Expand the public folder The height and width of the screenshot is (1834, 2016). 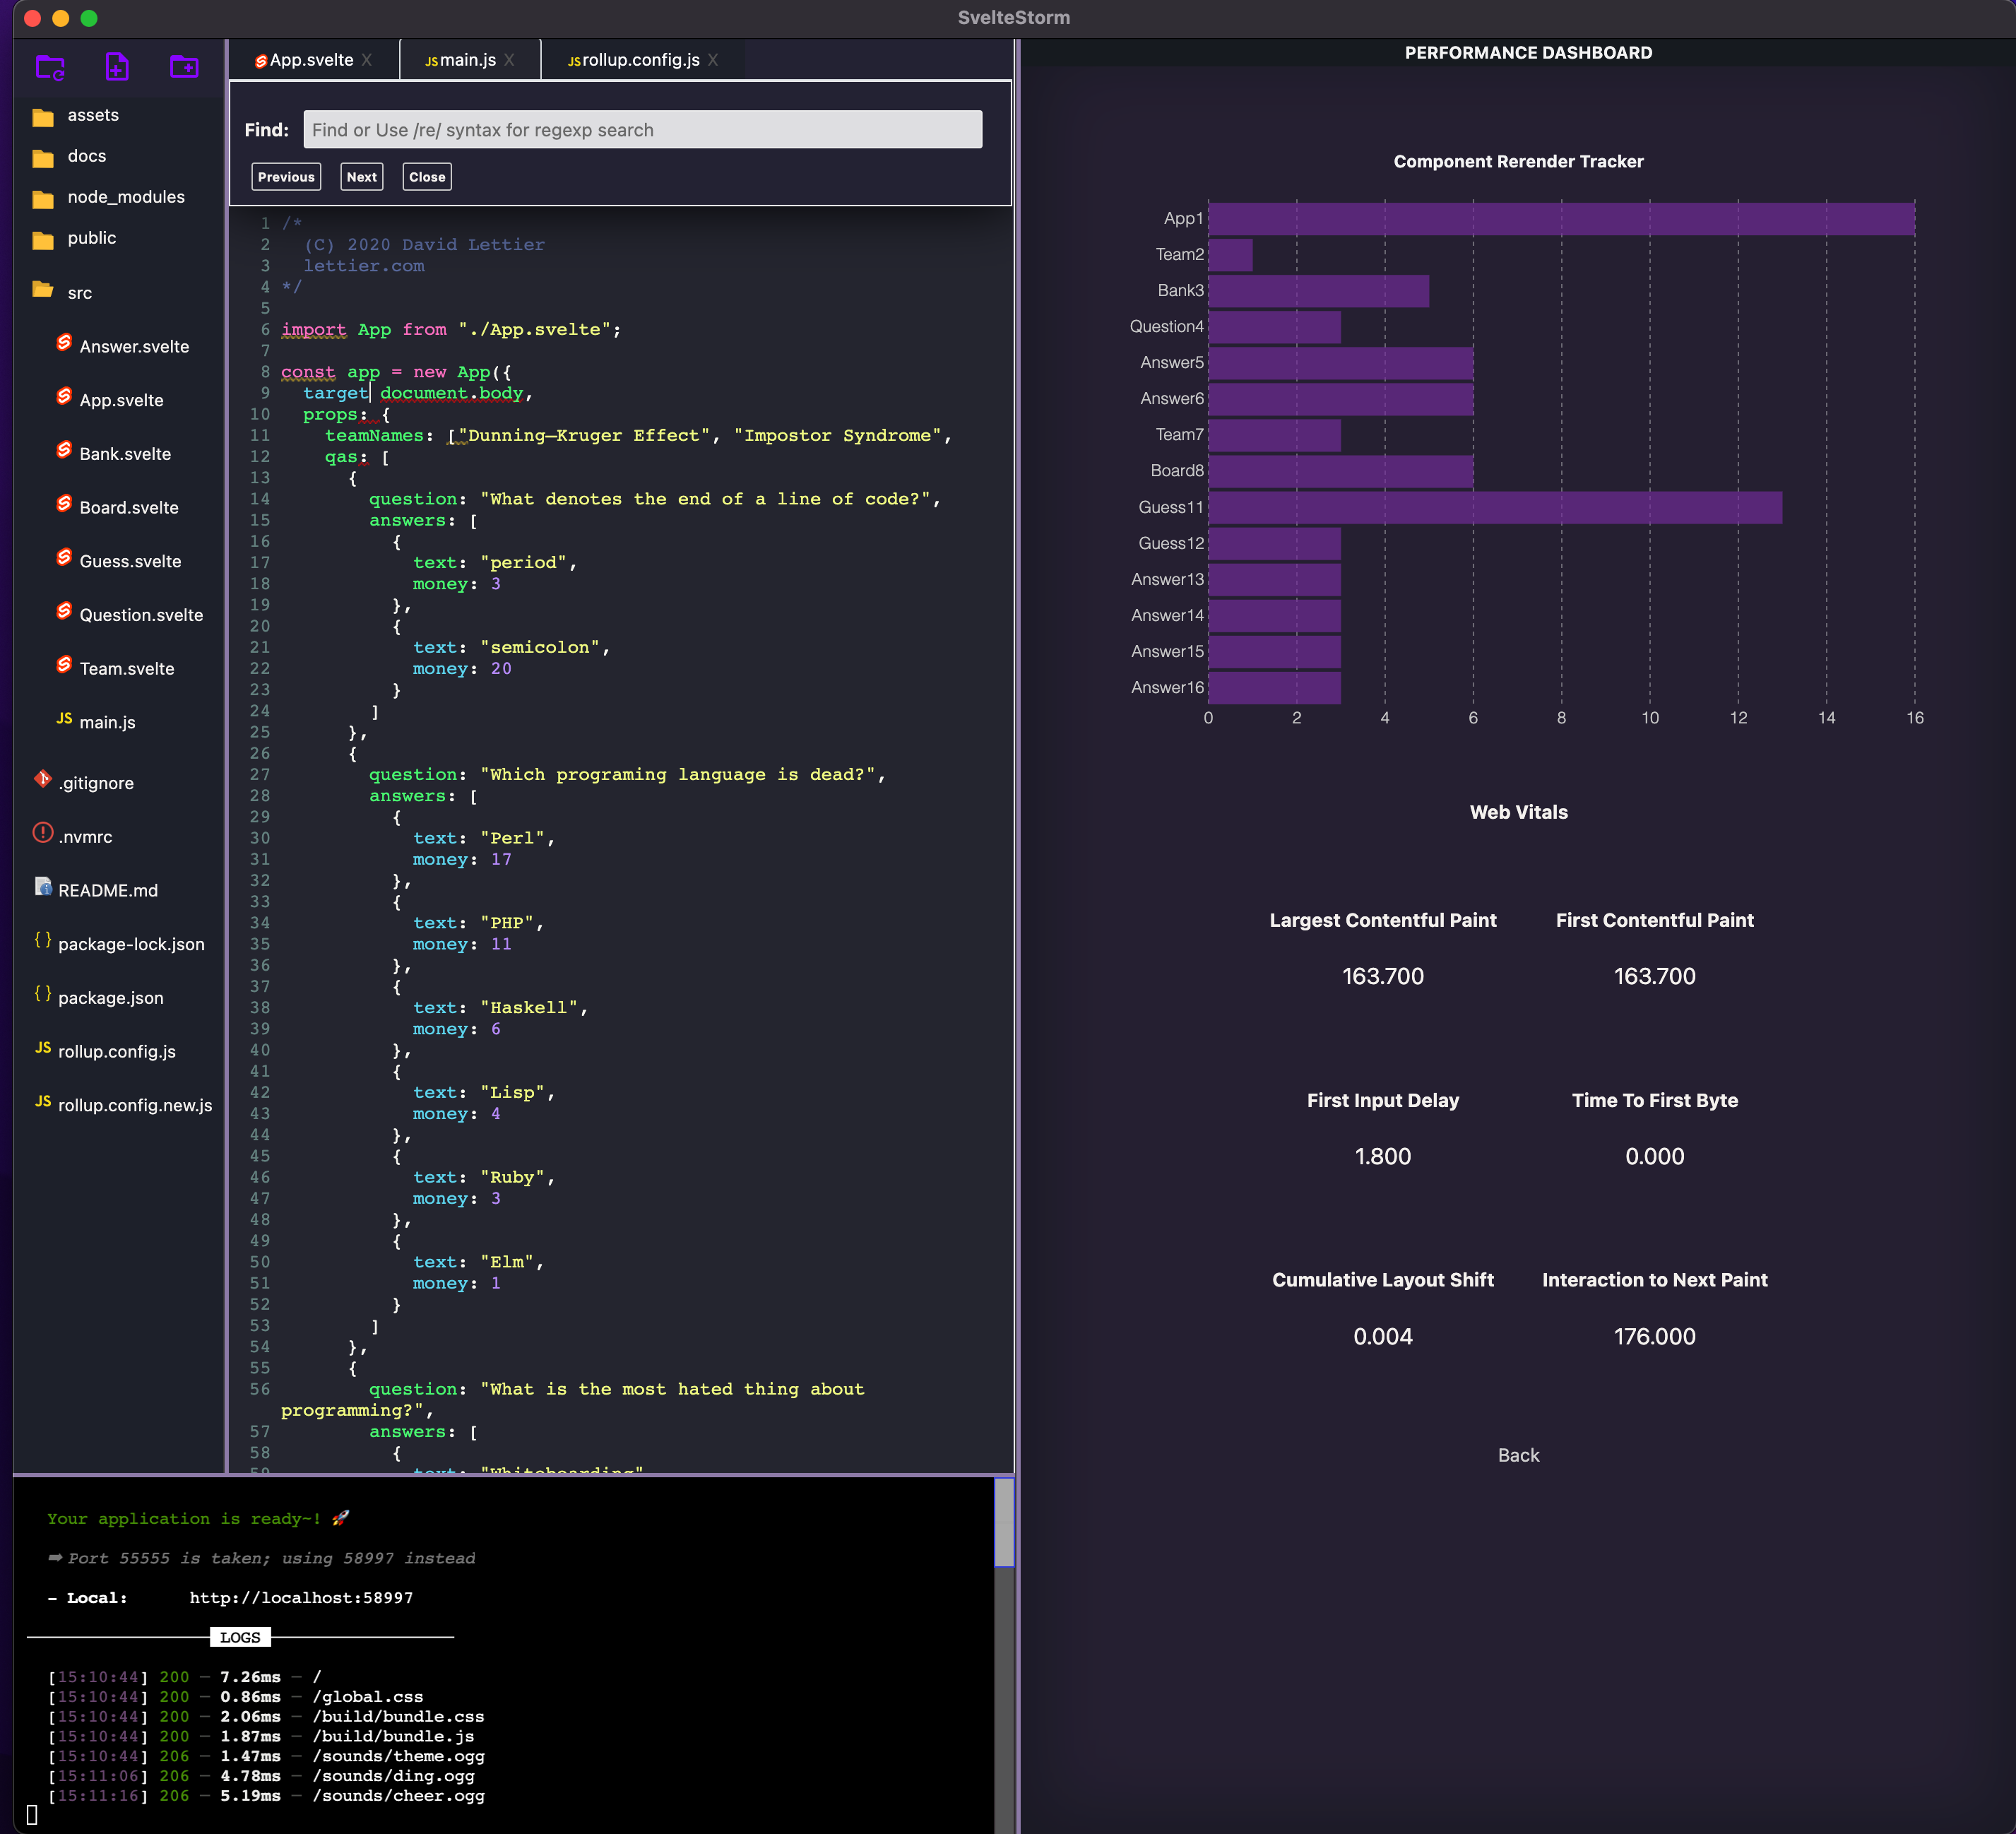coord(43,239)
